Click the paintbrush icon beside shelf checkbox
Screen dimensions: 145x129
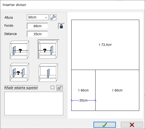(x=60, y=88)
